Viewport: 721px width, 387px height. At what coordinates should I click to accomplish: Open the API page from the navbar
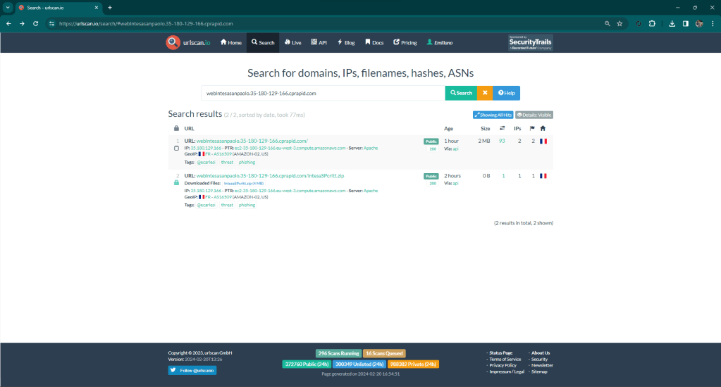(x=319, y=42)
